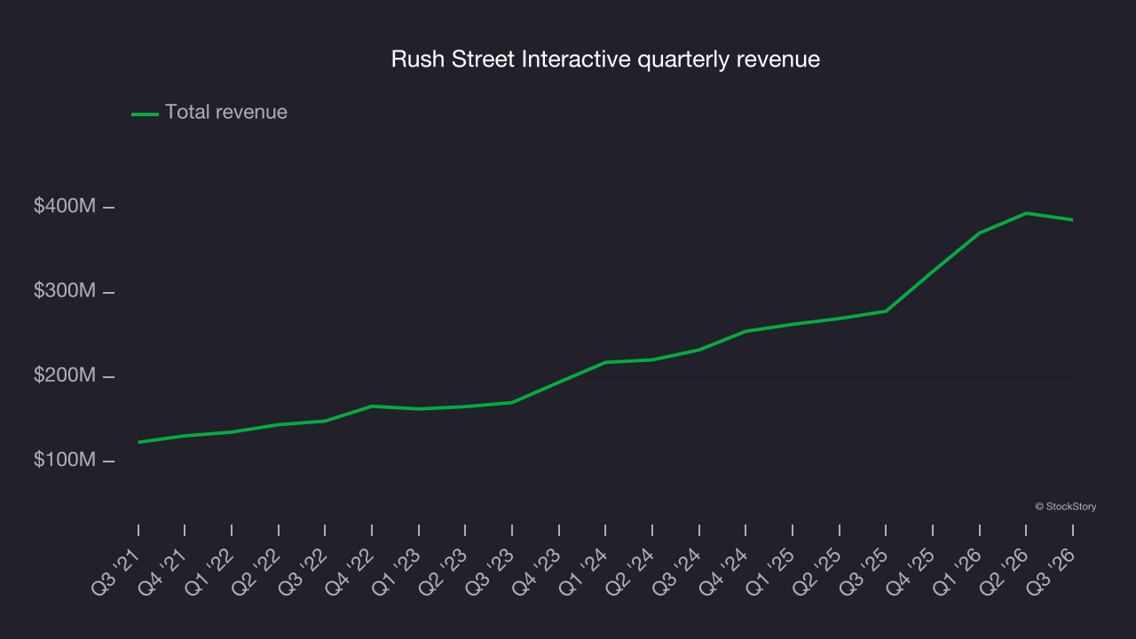Click the revenue line peak at Q2 '26

[x=1026, y=213]
